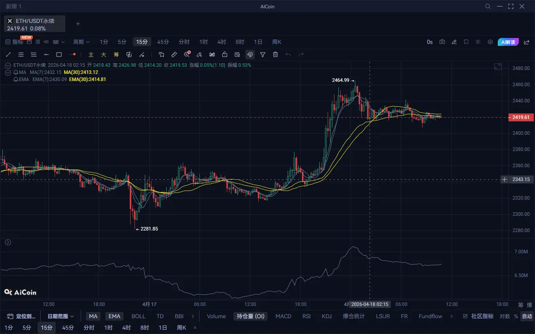This screenshot has width=535, height=334.
Task: Open the 周期 period dropdown
Action: click(81, 42)
